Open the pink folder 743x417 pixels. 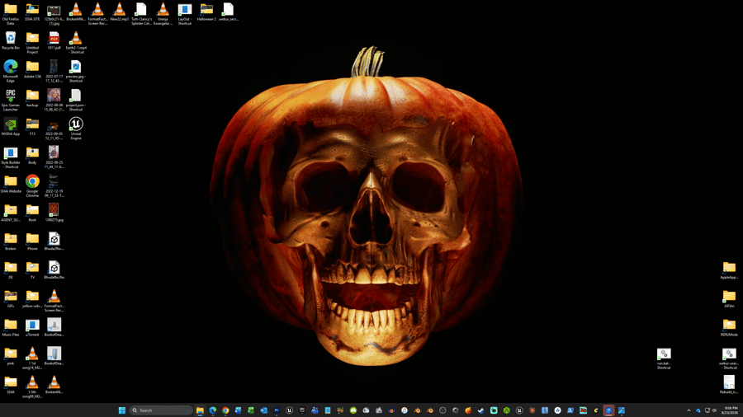click(x=11, y=357)
